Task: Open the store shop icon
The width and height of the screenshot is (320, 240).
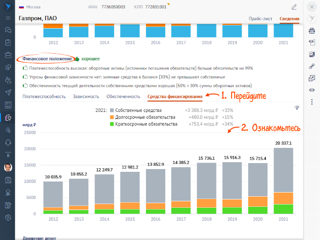Action: click(8, 180)
